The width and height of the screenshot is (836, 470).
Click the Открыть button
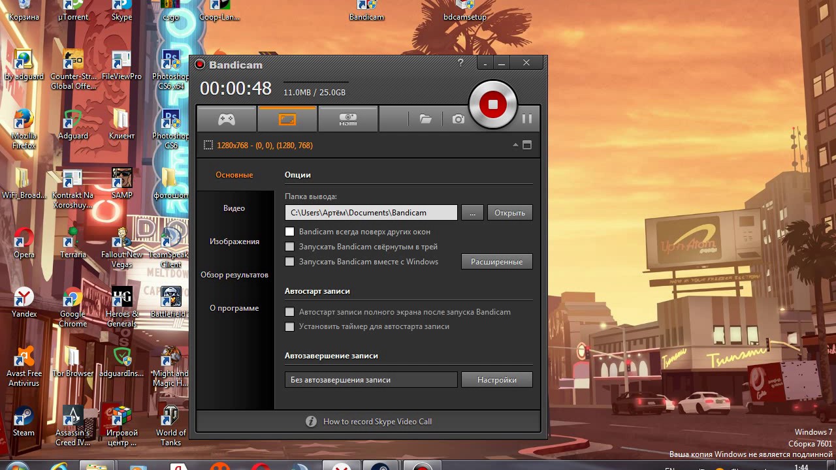(509, 213)
